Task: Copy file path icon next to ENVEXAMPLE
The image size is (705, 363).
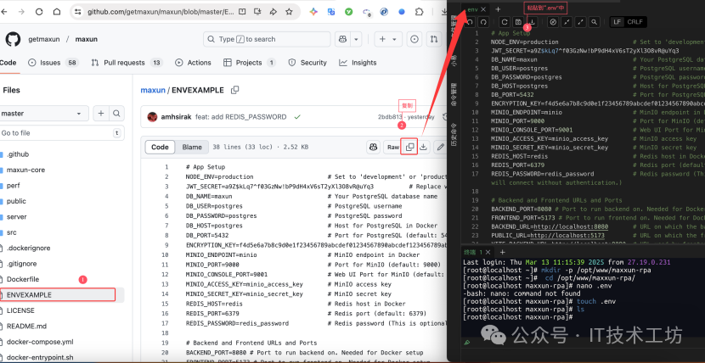Action: click(234, 90)
